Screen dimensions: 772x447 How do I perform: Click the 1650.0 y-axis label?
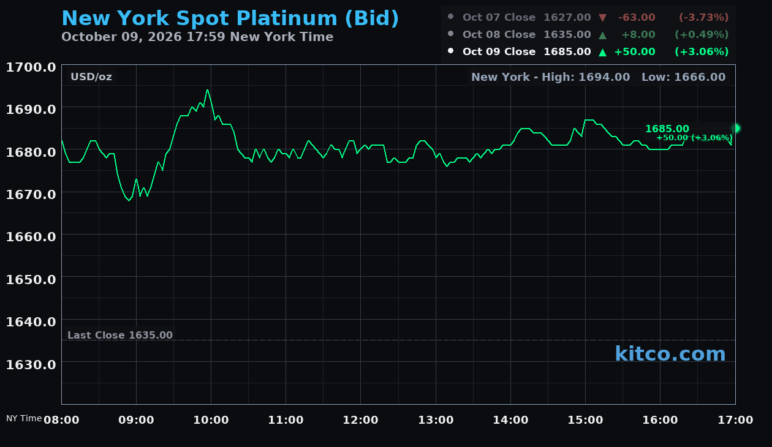pos(31,279)
